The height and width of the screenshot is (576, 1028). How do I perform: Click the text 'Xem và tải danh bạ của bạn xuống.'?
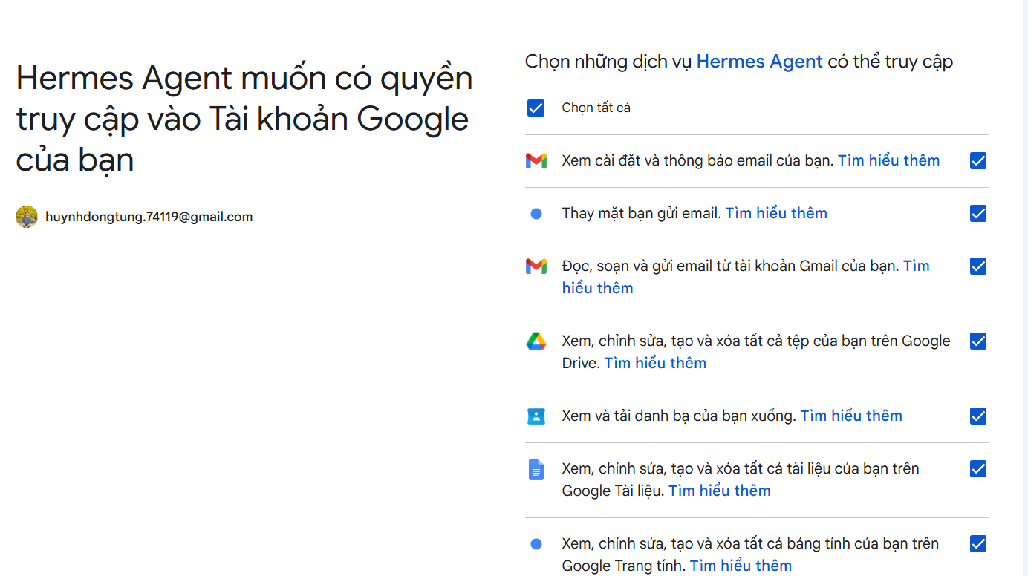[679, 416]
